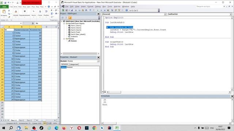Click Excel ribbon Cut scissors icon
Image resolution: width=234 pixels, height=131 pixels.
point(9,11)
